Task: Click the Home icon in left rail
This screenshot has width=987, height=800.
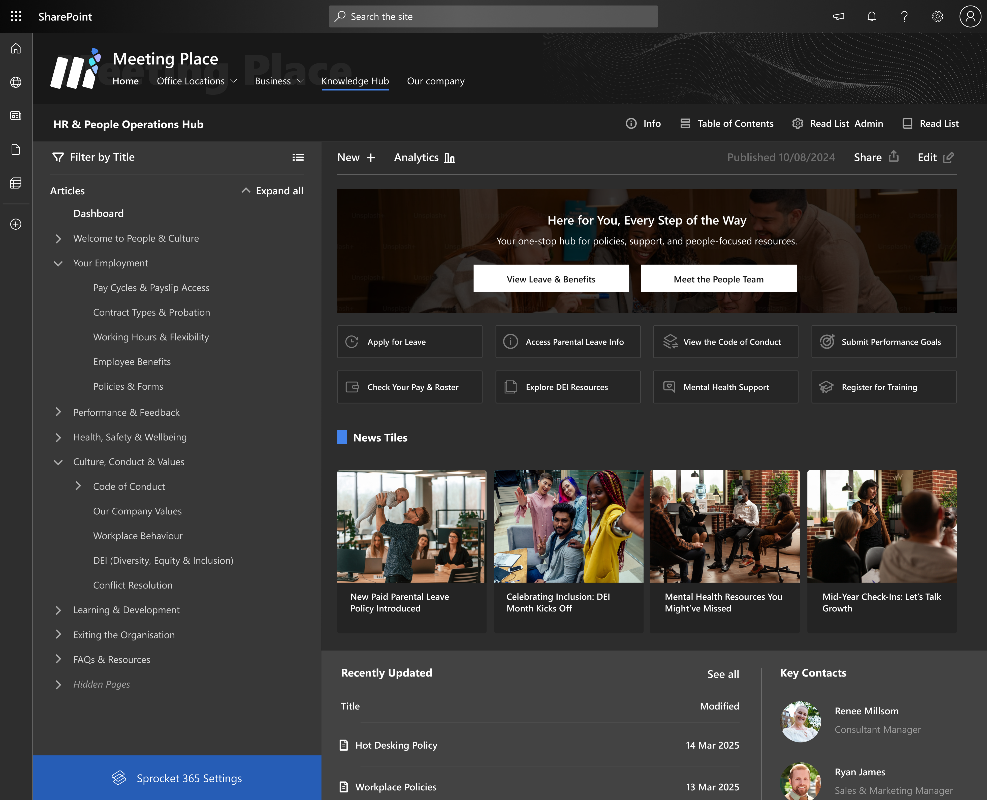Action: click(x=16, y=48)
